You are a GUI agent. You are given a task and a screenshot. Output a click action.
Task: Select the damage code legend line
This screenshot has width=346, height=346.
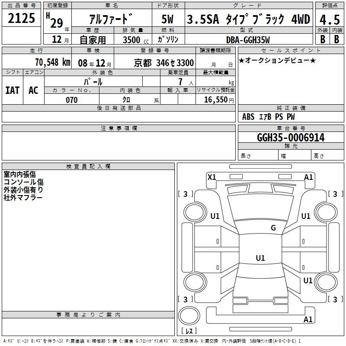click(x=152, y=341)
